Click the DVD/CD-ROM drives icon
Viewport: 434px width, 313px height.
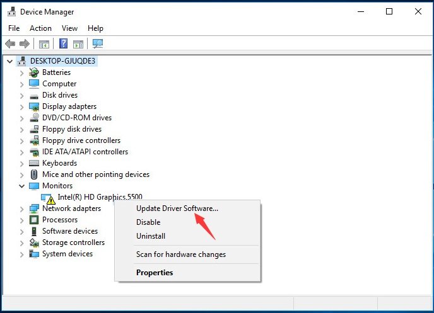34,118
